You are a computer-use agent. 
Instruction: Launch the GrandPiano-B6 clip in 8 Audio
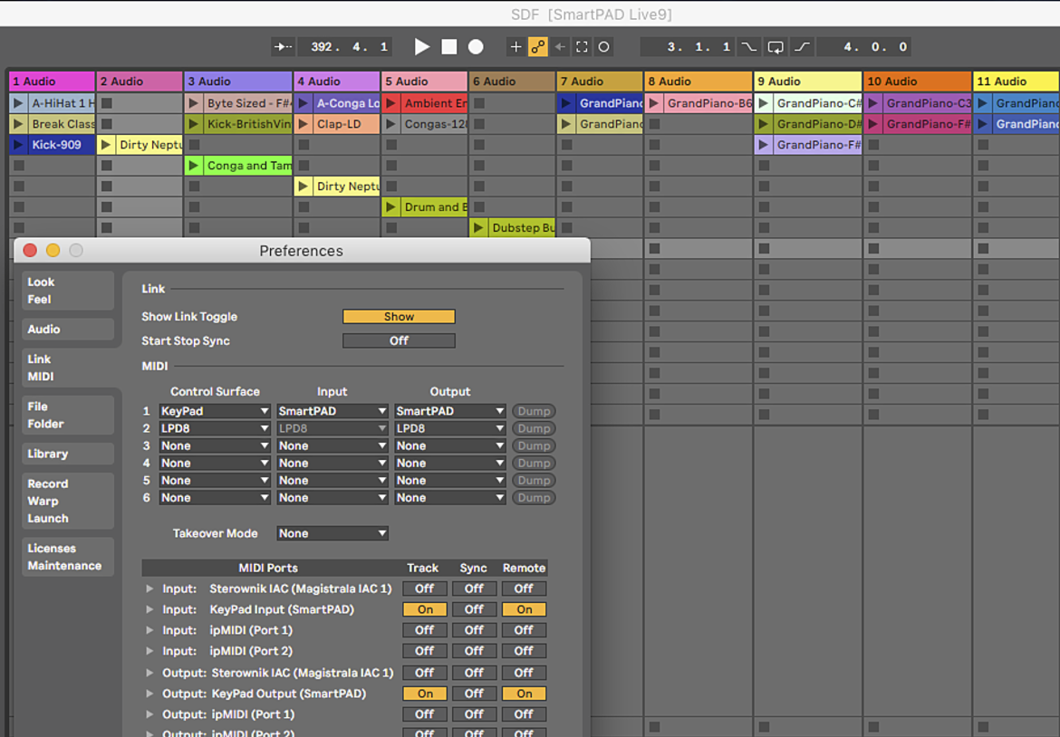coord(654,103)
